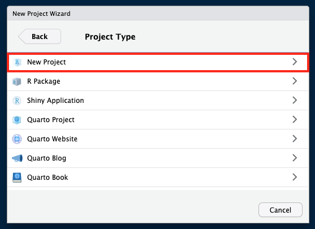Open the Quarto Website chevron arrow
Viewport: 315px width, 229px height.
[x=295, y=139]
